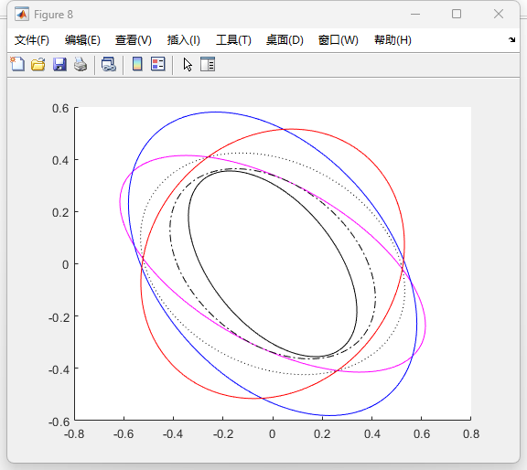Expand the 插入(I) menu
The image size is (527, 470).
point(184,40)
